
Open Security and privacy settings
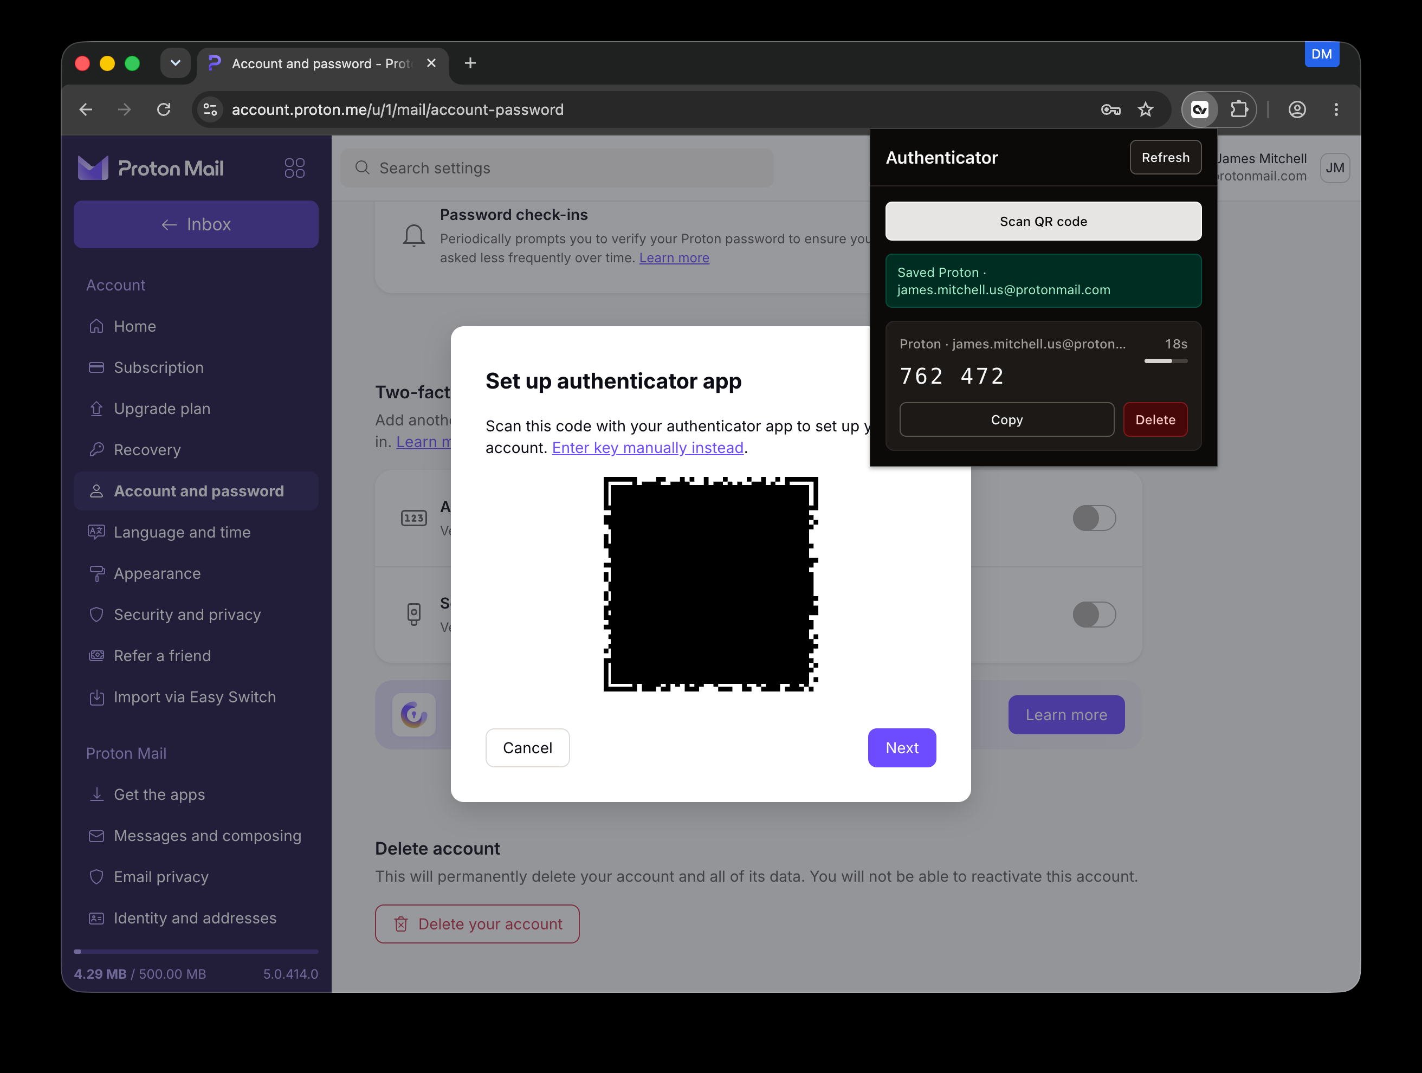[x=196, y=615]
